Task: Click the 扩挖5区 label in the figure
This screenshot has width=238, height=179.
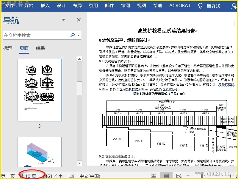Action: tap(117, 139)
